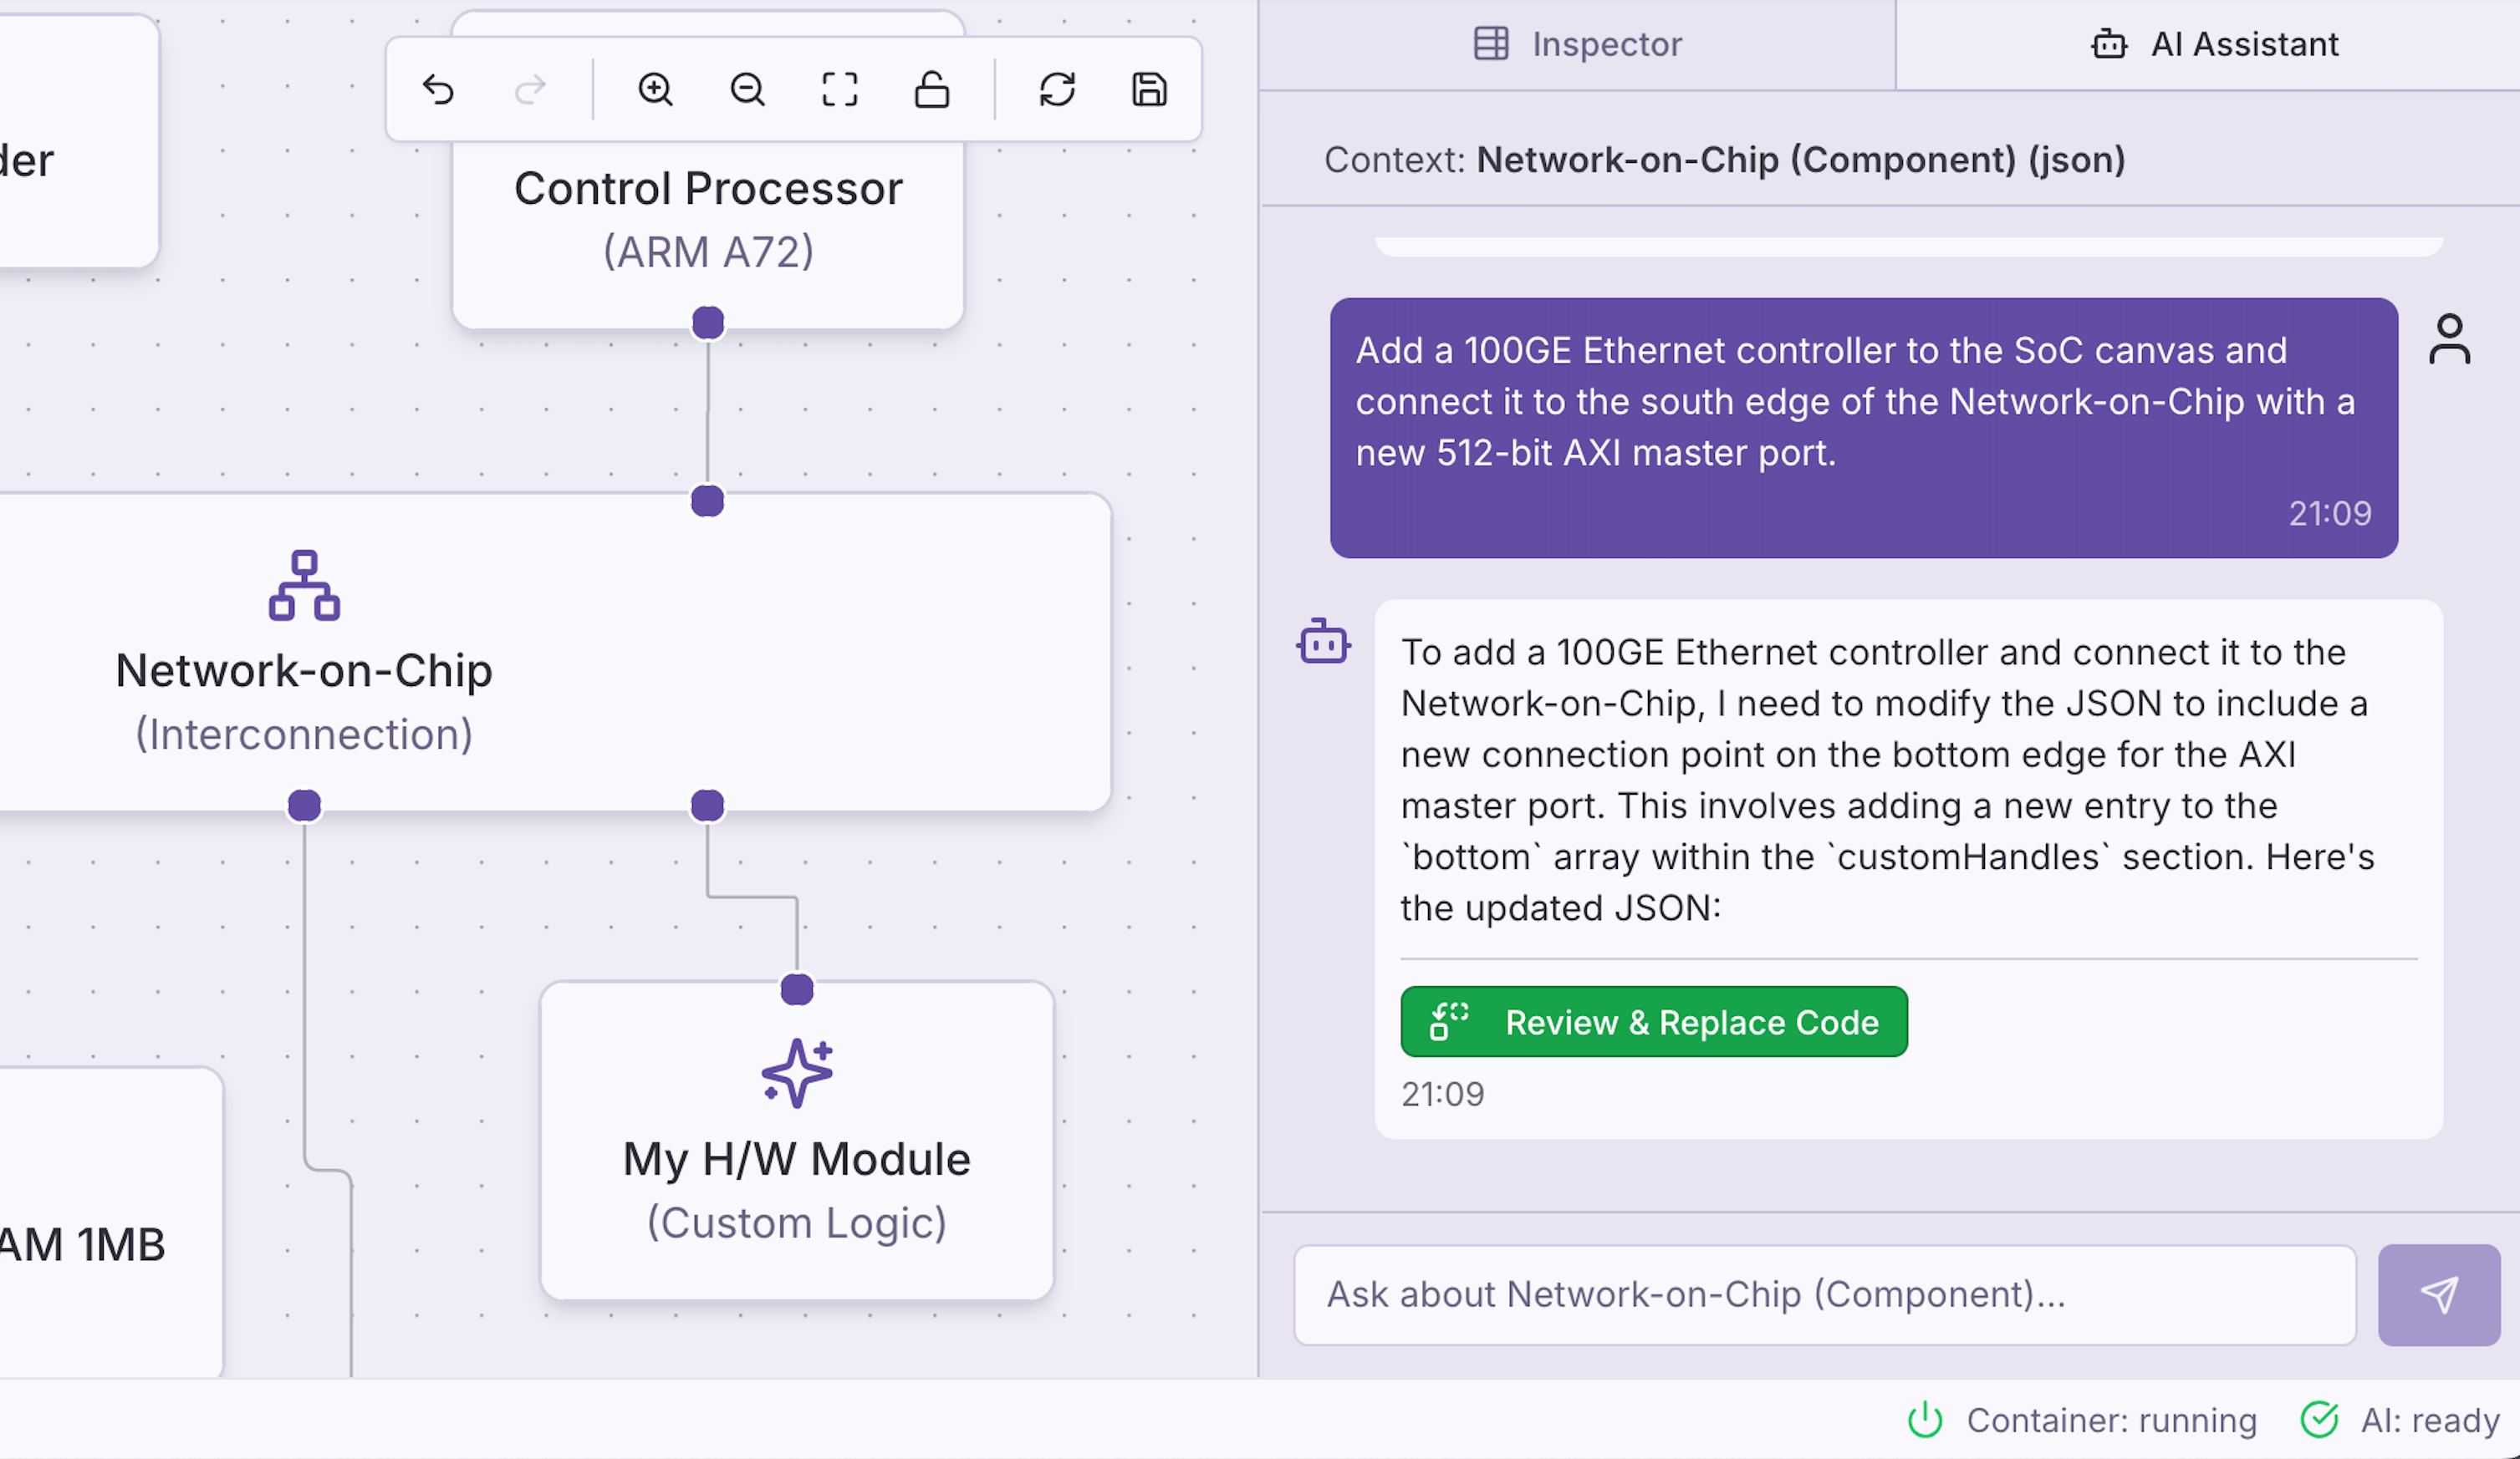Click the Container running power icon
Screen dimensions: 2520x1459
[x=1924, y=1420]
